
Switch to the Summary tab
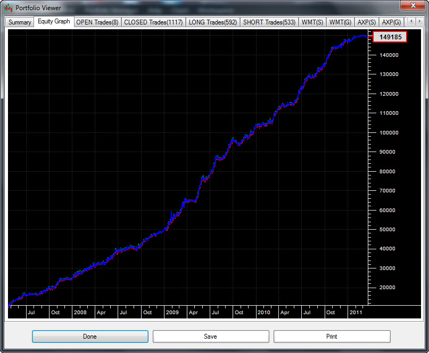pyautogui.click(x=20, y=22)
